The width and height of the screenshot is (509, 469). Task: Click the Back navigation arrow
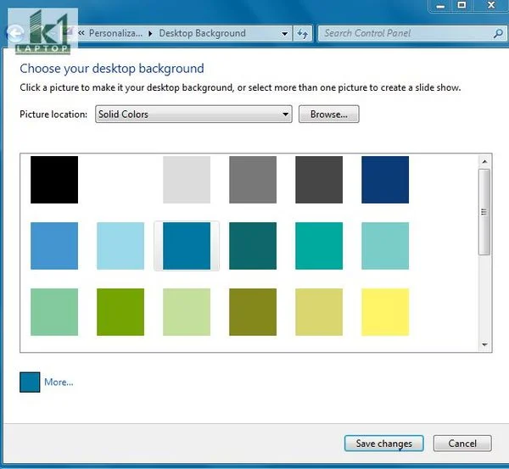tap(15, 33)
